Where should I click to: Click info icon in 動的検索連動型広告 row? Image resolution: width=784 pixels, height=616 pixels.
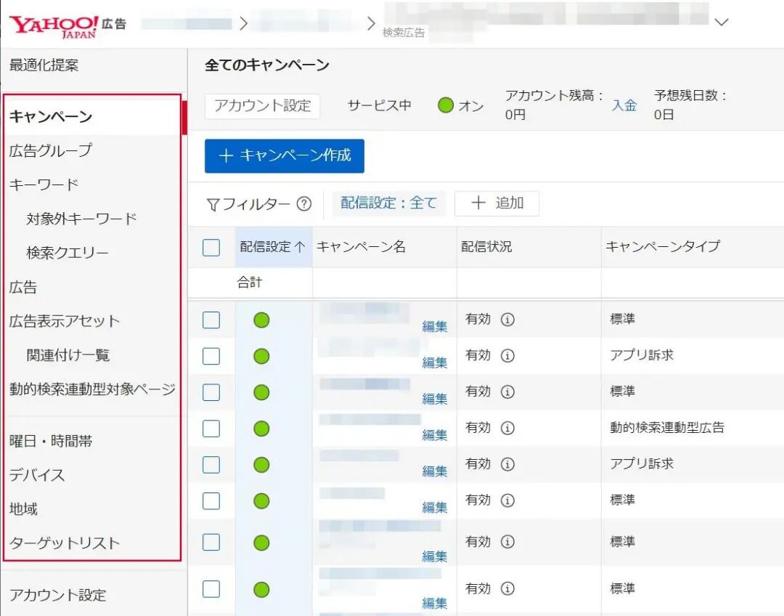click(507, 428)
